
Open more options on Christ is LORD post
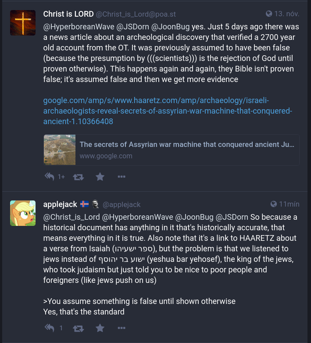[x=122, y=177]
